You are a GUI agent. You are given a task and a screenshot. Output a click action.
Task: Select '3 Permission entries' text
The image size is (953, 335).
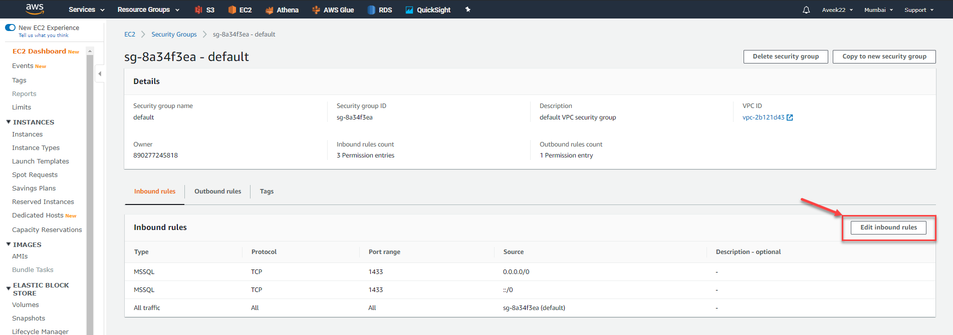point(365,155)
